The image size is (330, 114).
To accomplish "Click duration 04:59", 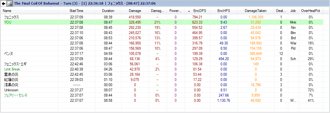I will (108, 54).
